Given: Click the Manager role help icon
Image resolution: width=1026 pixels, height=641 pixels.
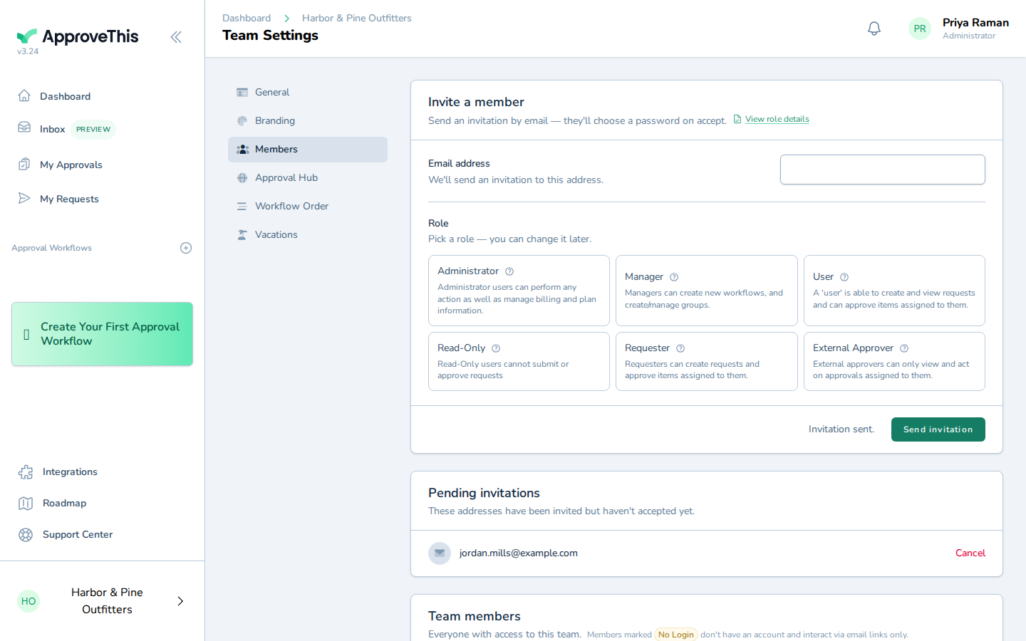Looking at the screenshot, I should [674, 277].
